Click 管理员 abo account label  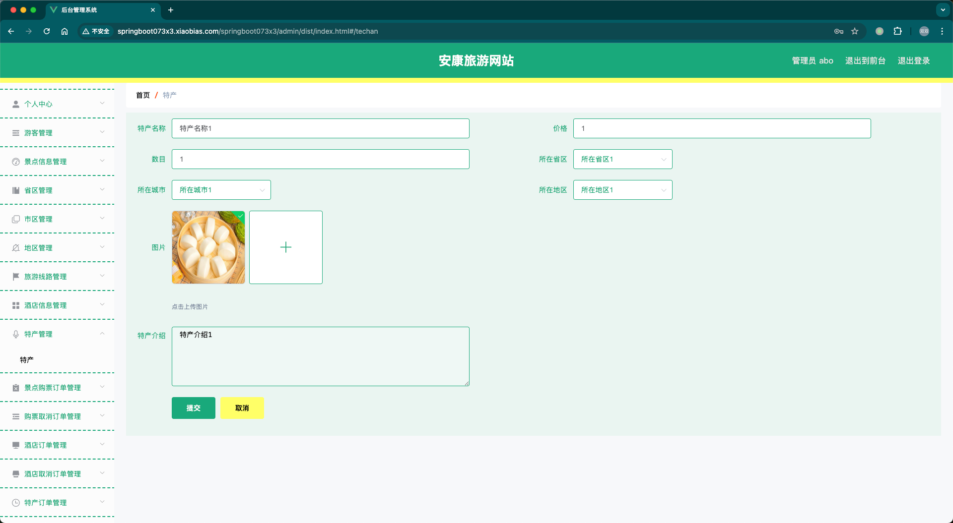click(x=813, y=60)
